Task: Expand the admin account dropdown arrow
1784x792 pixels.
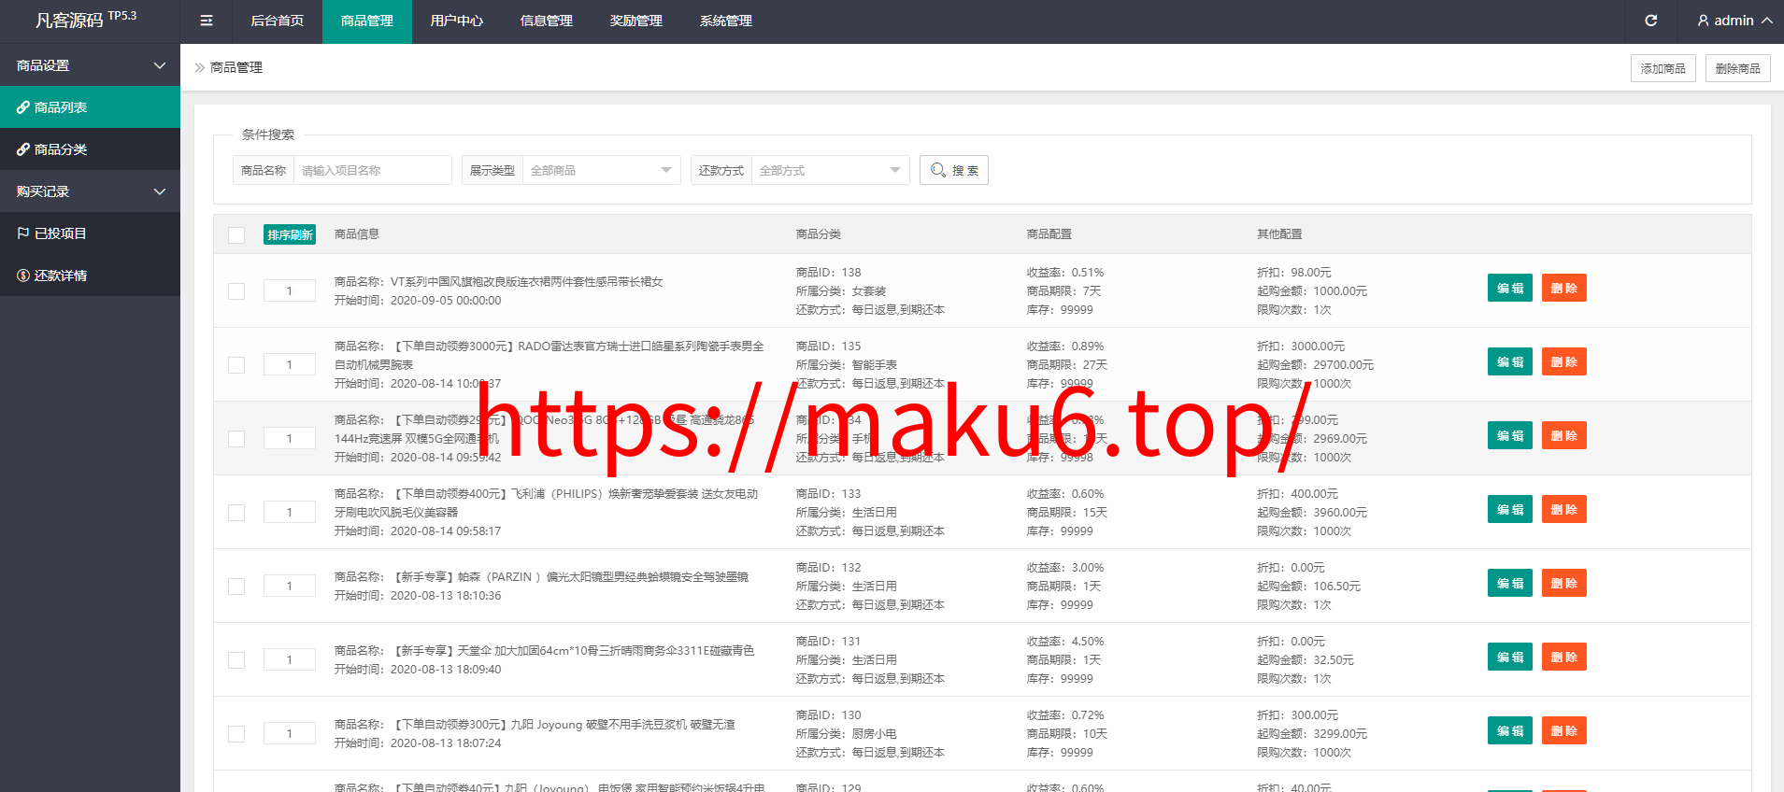Action: click(1766, 21)
